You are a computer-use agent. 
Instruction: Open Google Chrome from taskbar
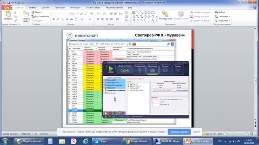137,141
